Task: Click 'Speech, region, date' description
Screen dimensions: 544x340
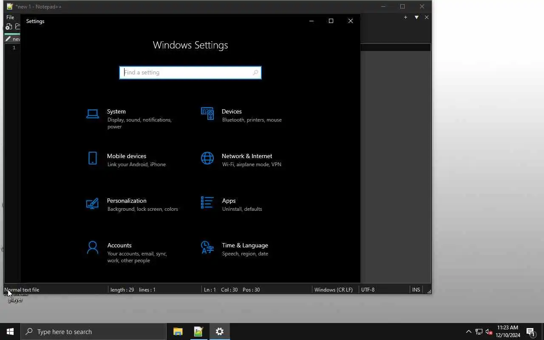Action: coord(245,254)
